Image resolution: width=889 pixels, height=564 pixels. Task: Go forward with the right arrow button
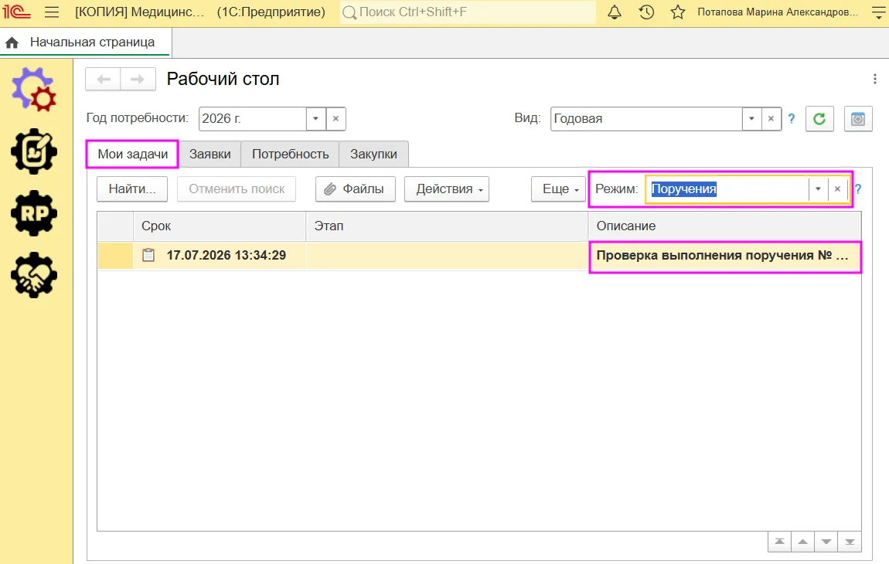click(138, 80)
